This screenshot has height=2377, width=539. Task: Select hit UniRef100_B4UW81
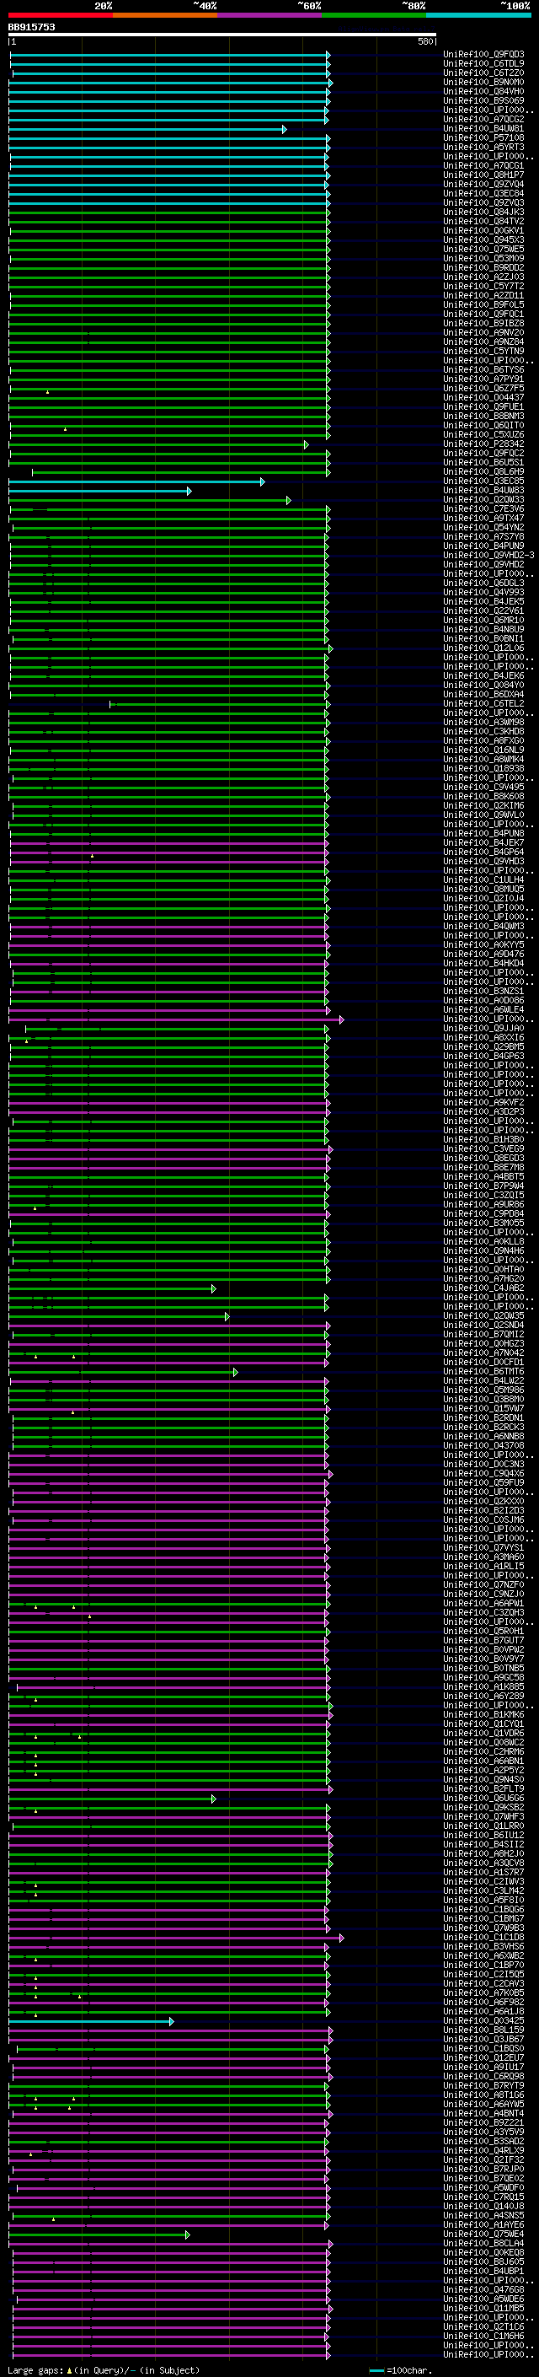pos(483,128)
